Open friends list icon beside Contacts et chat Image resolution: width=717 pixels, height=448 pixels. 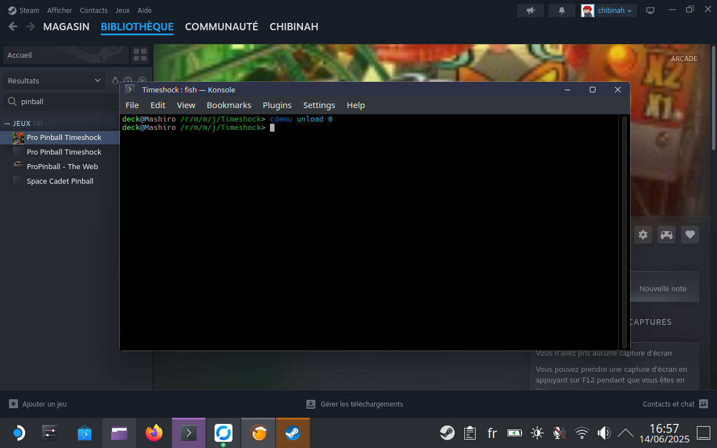point(704,404)
